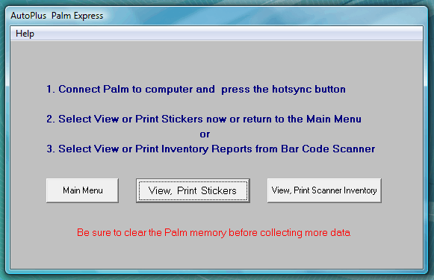Click the 'Select View or Print Stickers' instruction
The height and width of the screenshot is (280, 434).
204,119
